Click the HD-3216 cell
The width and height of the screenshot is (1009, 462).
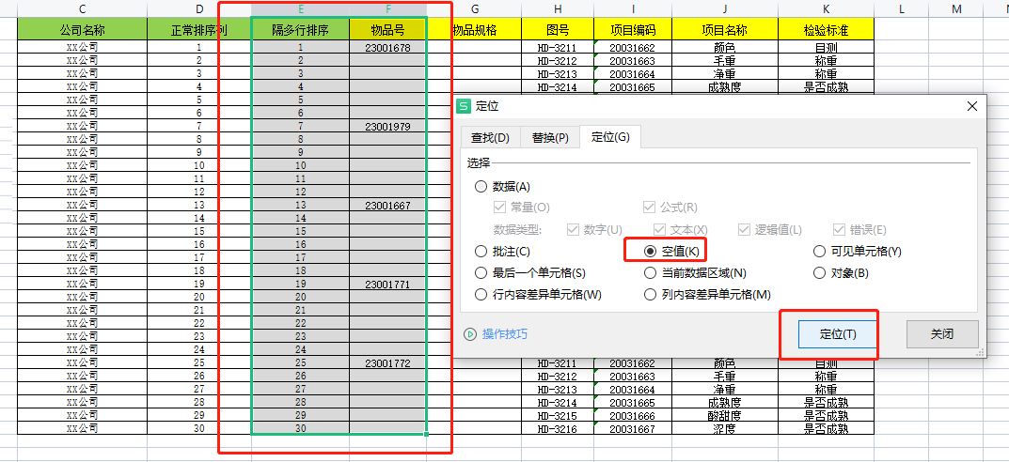click(558, 428)
